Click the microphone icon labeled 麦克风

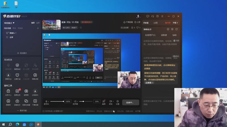[46, 101]
